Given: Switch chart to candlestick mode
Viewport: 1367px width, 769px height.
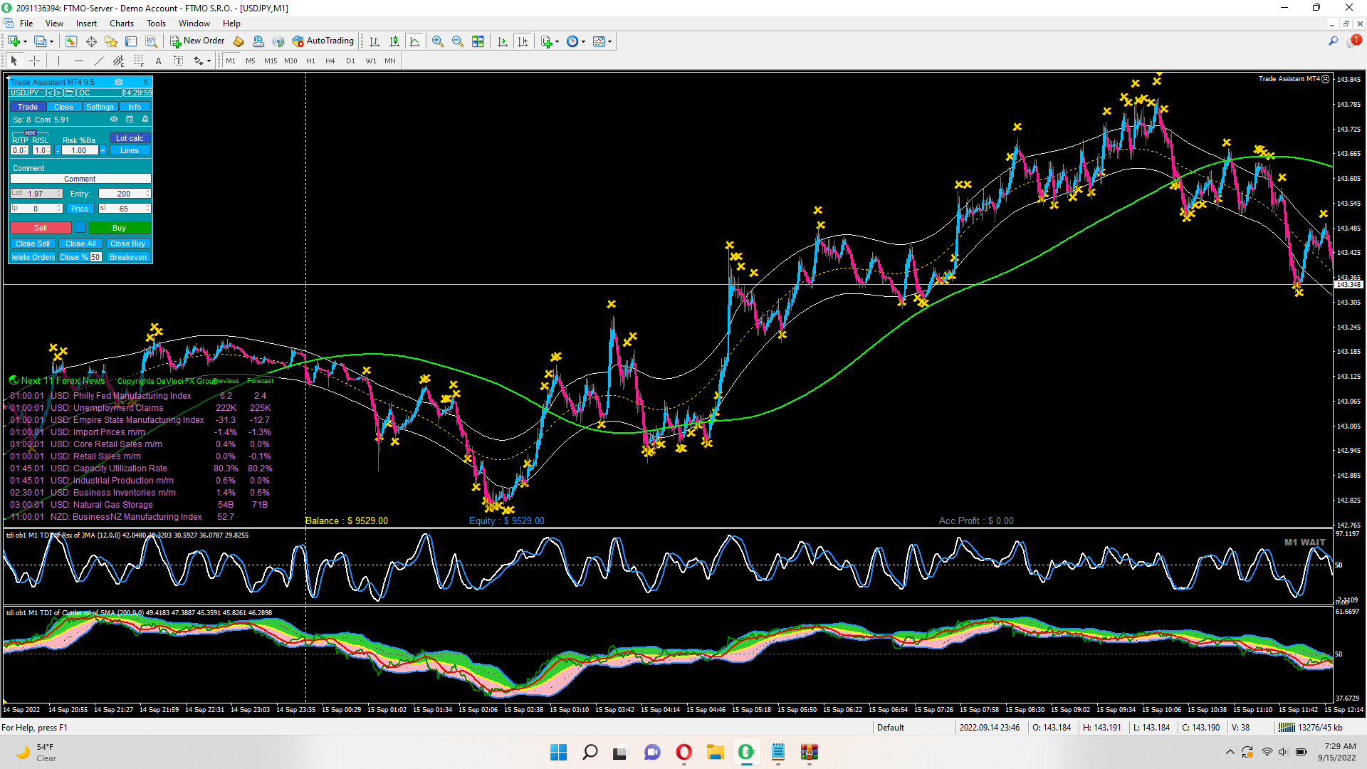Looking at the screenshot, I should click(394, 41).
